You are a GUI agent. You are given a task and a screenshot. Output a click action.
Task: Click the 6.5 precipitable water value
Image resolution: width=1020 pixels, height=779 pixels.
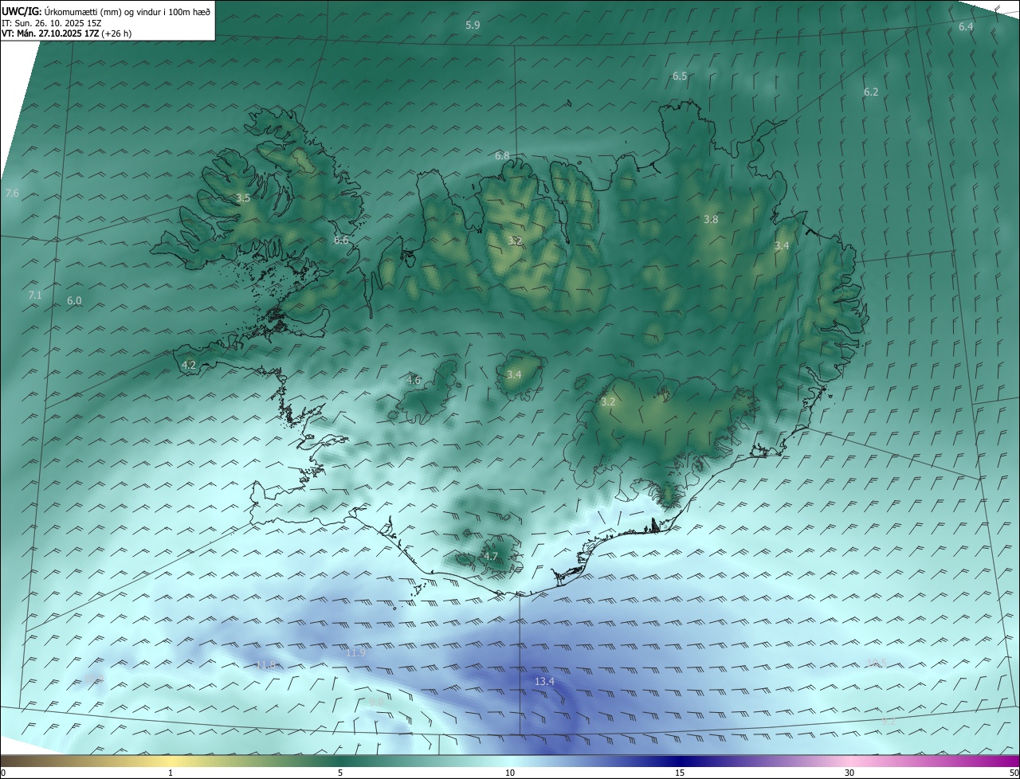[680, 76]
